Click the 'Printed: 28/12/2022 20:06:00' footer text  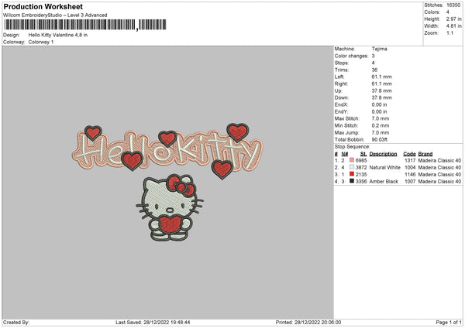tap(308, 323)
